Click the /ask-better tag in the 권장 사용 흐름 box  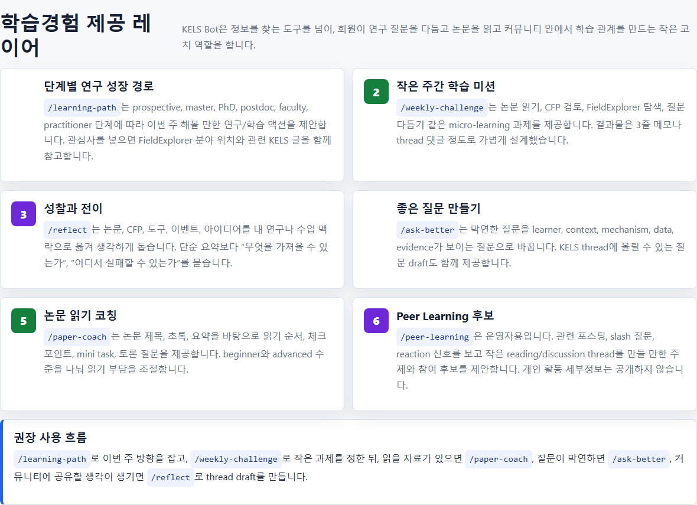[639, 459]
